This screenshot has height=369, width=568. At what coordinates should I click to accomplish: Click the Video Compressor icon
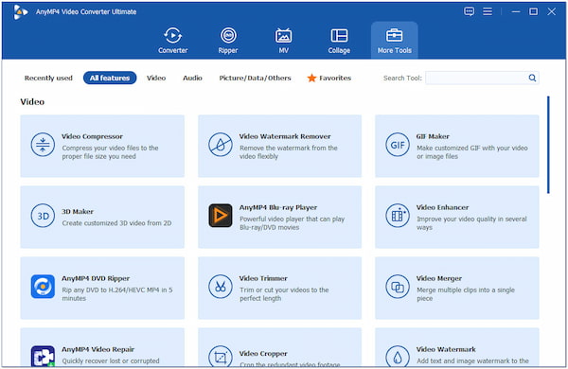point(43,145)
